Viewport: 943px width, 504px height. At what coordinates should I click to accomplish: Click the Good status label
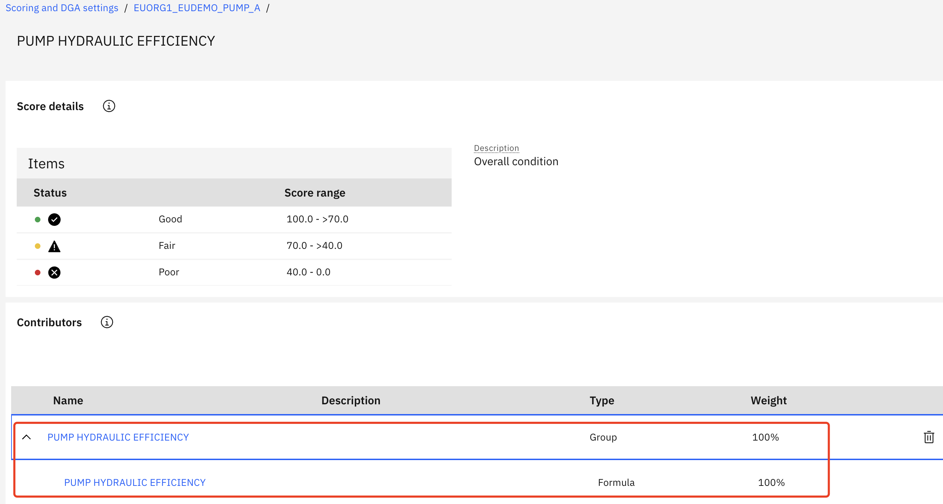(x=170, y=219)
